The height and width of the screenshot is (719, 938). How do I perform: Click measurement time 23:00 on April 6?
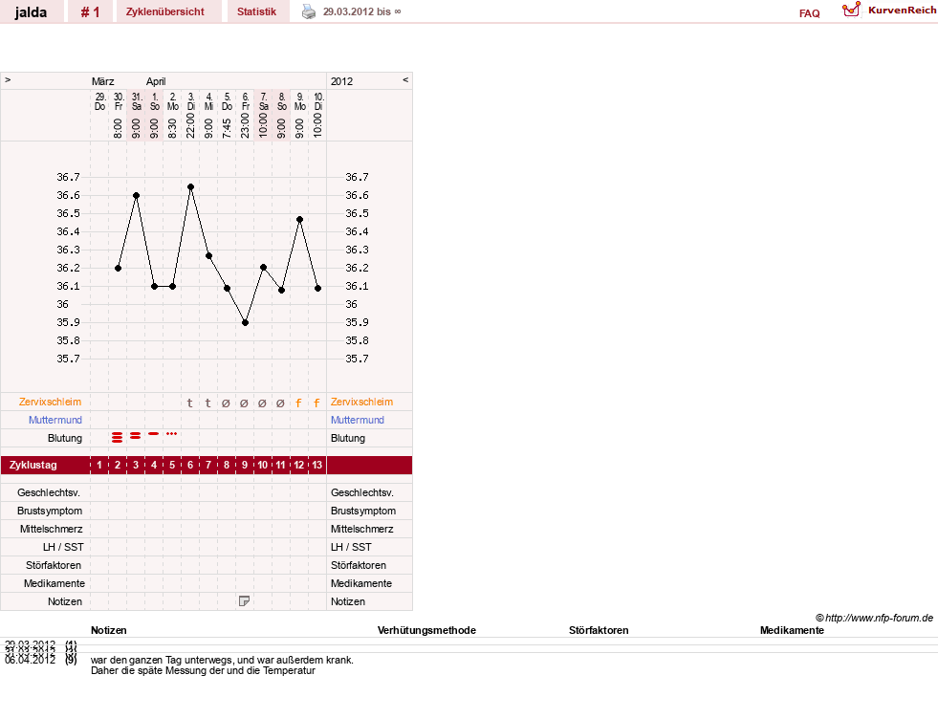coord(245,125)
